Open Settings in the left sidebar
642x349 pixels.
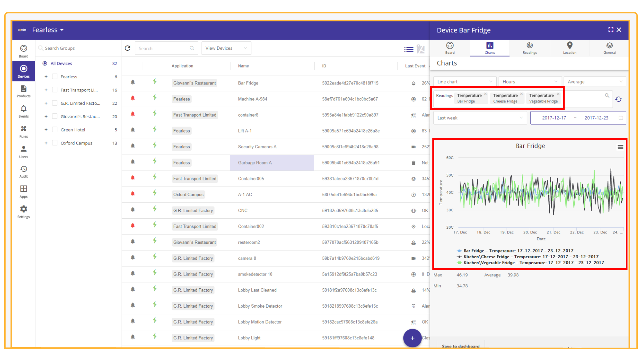(23, 212)
